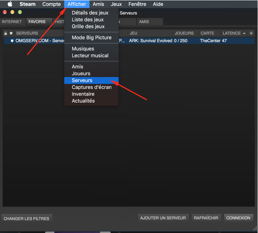258x233 pixels.
Task: Click the CONNEXION button
Action: click(238, 218)
